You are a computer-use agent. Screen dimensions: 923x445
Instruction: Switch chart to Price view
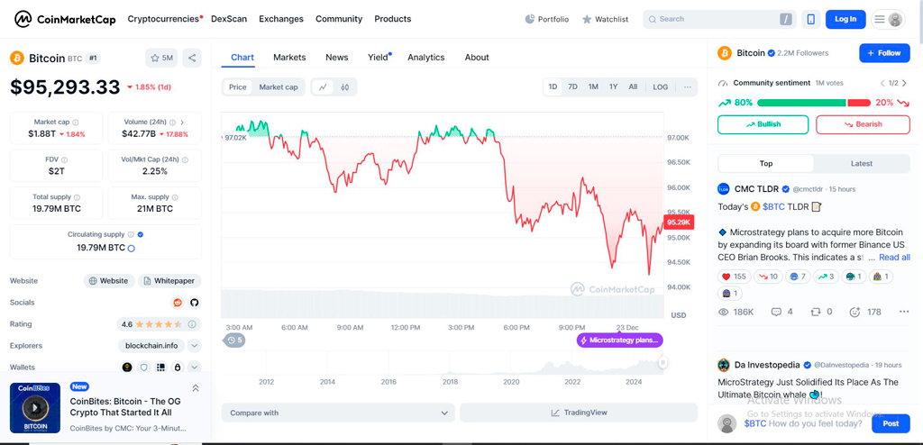238,87
